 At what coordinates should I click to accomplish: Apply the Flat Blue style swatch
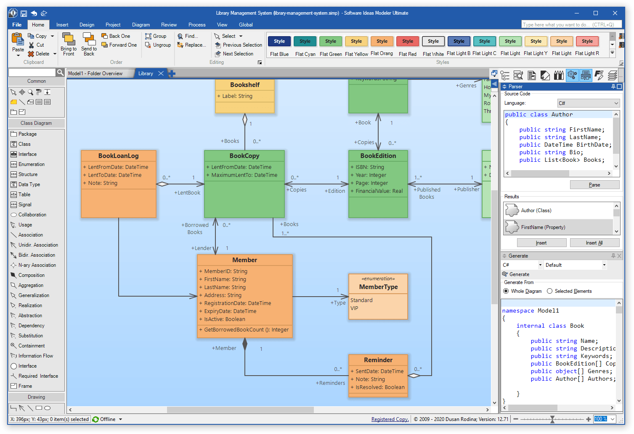[279, 41]
